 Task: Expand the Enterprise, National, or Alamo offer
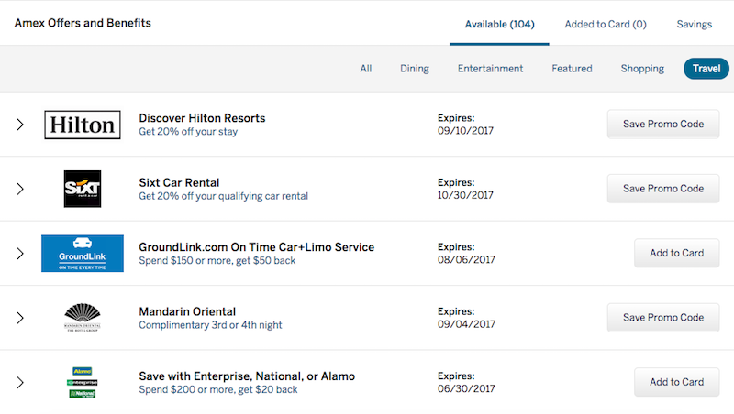pos(20,382)
